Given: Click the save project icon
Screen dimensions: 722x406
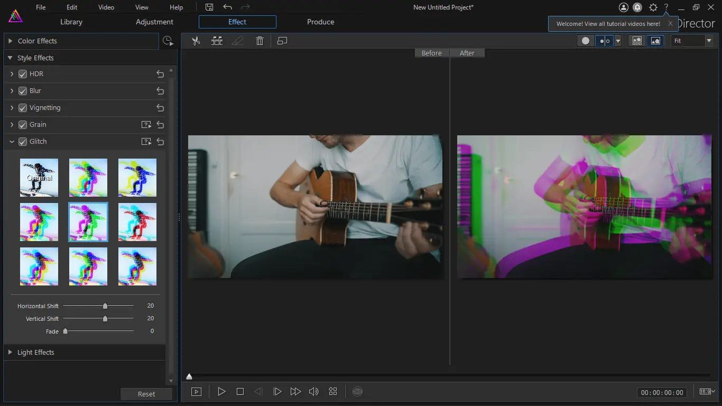Looking at the screenshot, I should click(x=209, y=7).
